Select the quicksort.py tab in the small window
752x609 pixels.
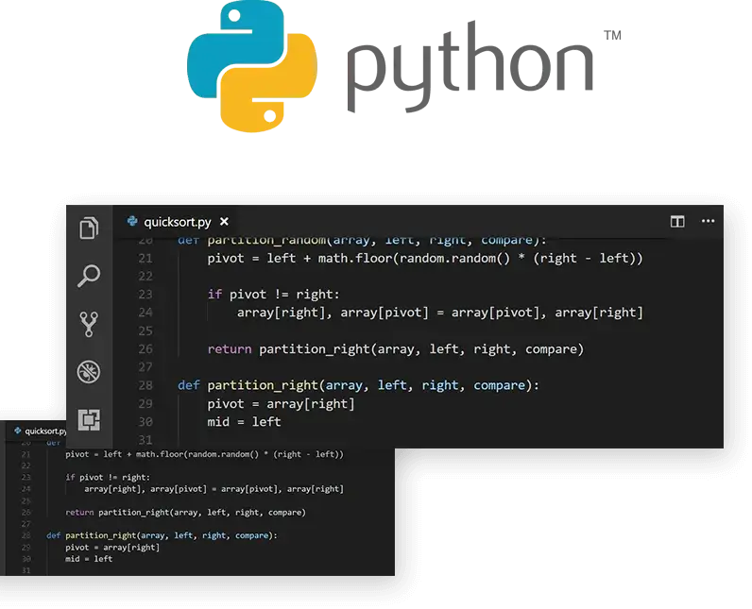click(41, 431)
